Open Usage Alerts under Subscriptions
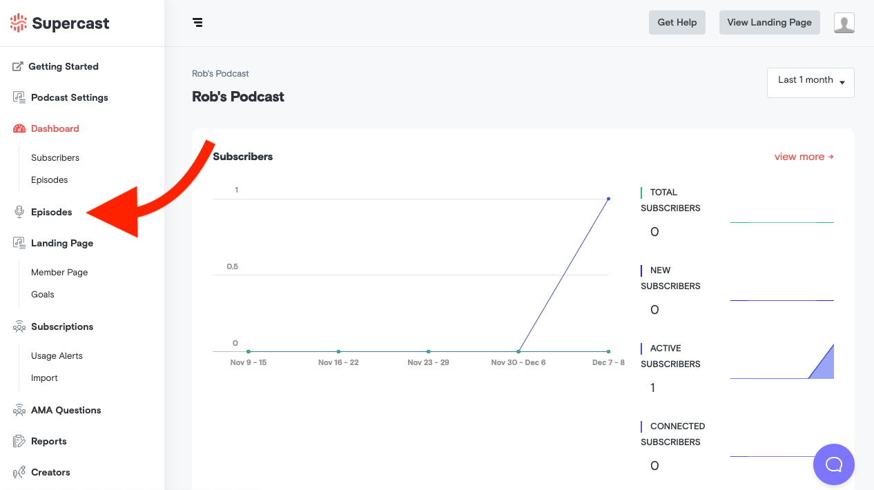The width and height of the screenshot is (874, 490). [57, 355]
